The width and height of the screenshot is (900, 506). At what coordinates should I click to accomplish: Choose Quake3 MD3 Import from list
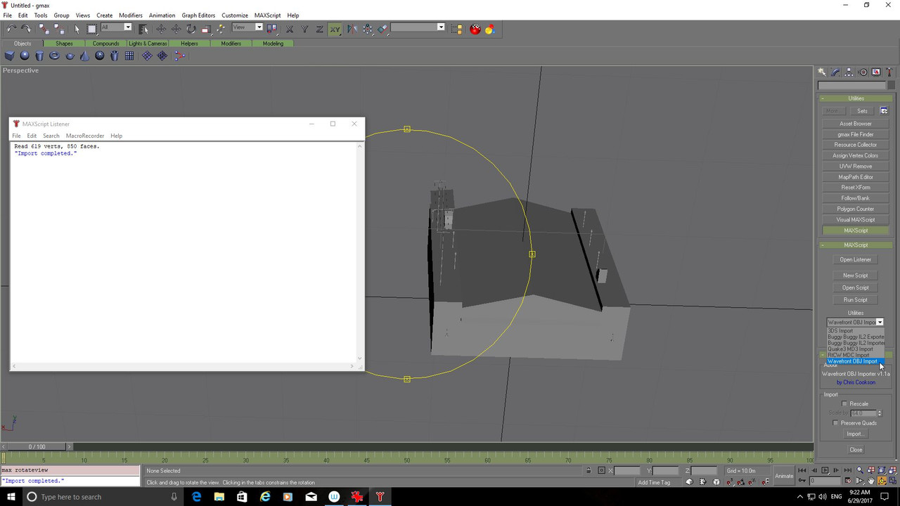coord(855,349)
